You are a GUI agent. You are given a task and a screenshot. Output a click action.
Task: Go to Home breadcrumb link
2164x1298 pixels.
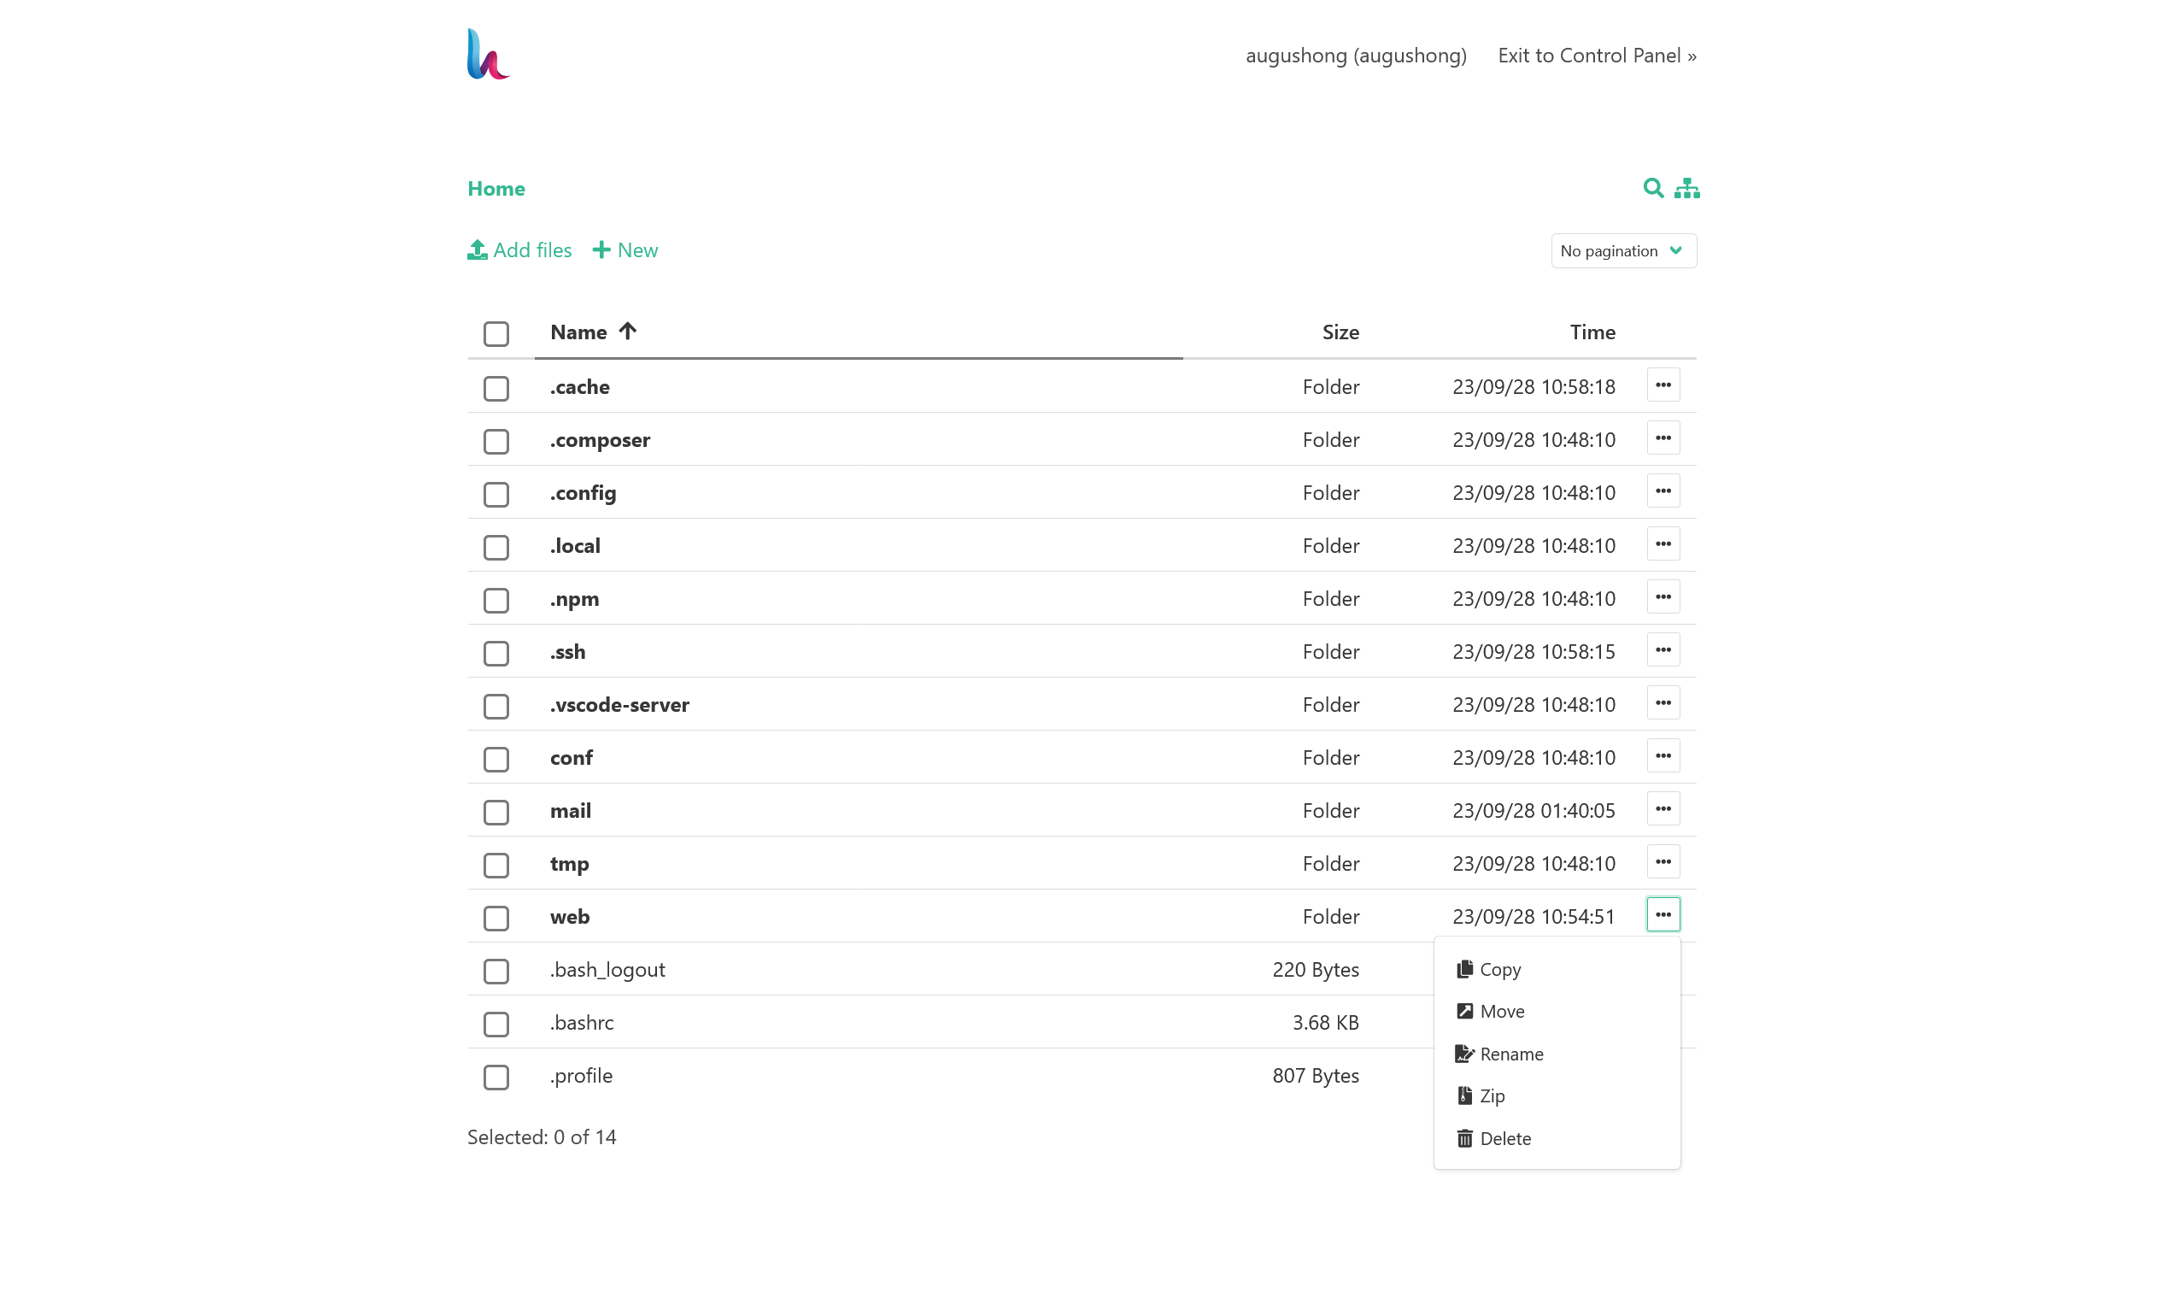496,189
